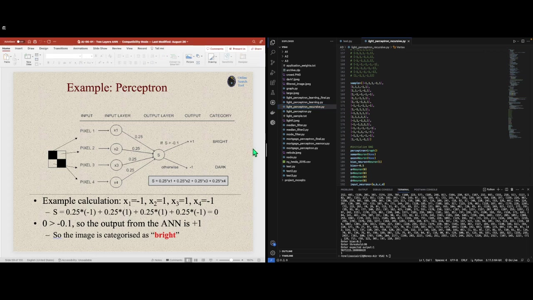This screenshot has width=533, height=300.
Task: Click the Present in button
Action: point(237,49)
